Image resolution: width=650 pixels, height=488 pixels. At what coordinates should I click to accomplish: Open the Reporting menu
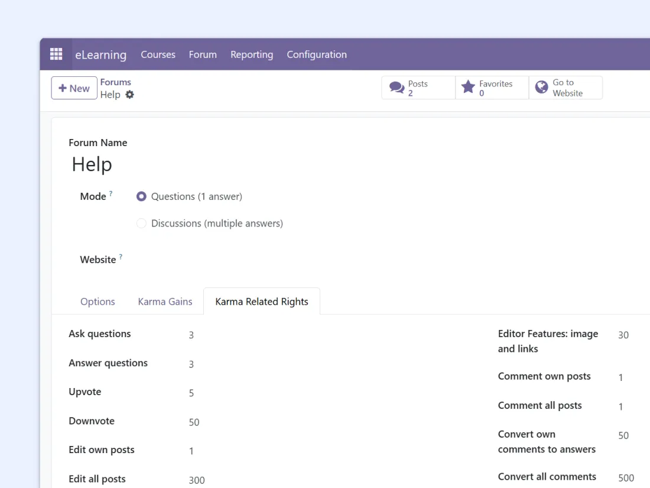coord(252,54)
